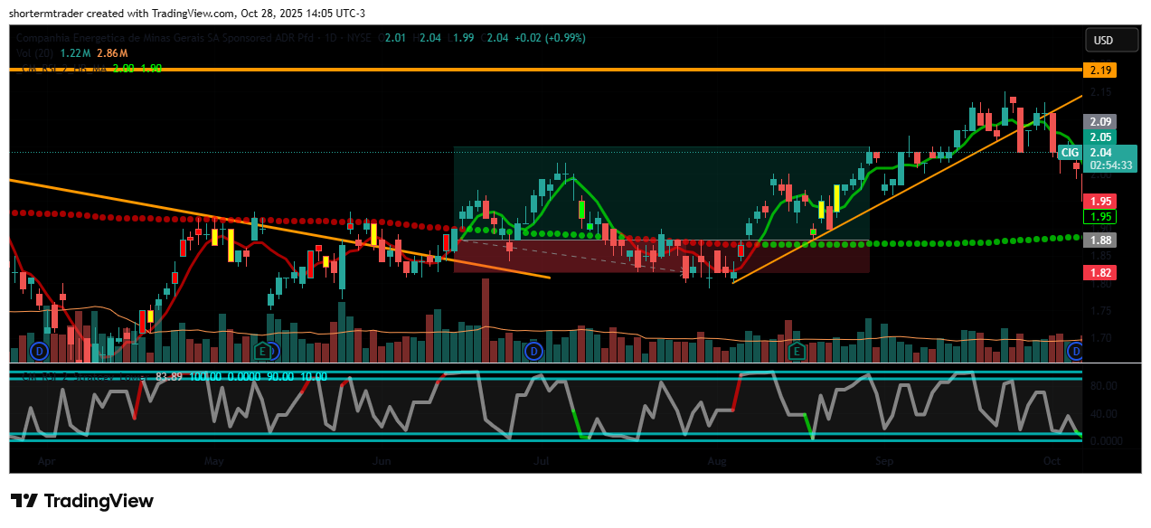Click the Sep label on time axis
1151x528 pixels.
tap(883, 461)
